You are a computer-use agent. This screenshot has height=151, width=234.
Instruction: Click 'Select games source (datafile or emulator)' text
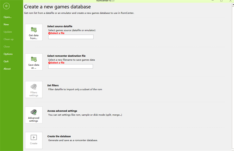(x=72, y=30)
